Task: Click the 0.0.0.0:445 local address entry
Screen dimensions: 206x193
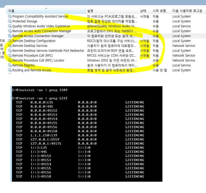Action: point(42,107)
